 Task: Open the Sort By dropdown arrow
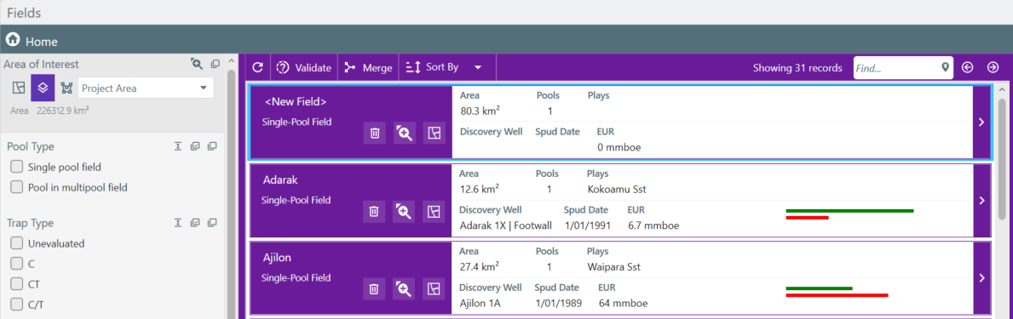point(478,68)
